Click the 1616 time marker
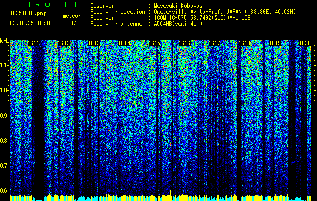 [x=184, y=43]
